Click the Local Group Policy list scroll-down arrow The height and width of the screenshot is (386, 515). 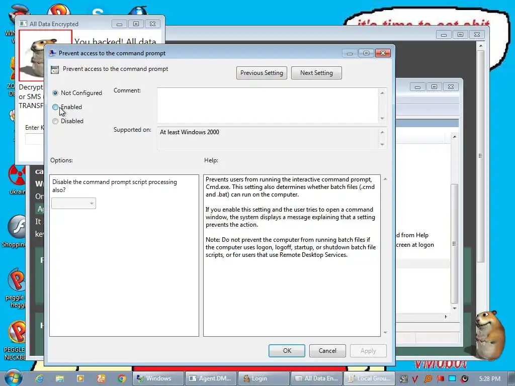[455, 308]
